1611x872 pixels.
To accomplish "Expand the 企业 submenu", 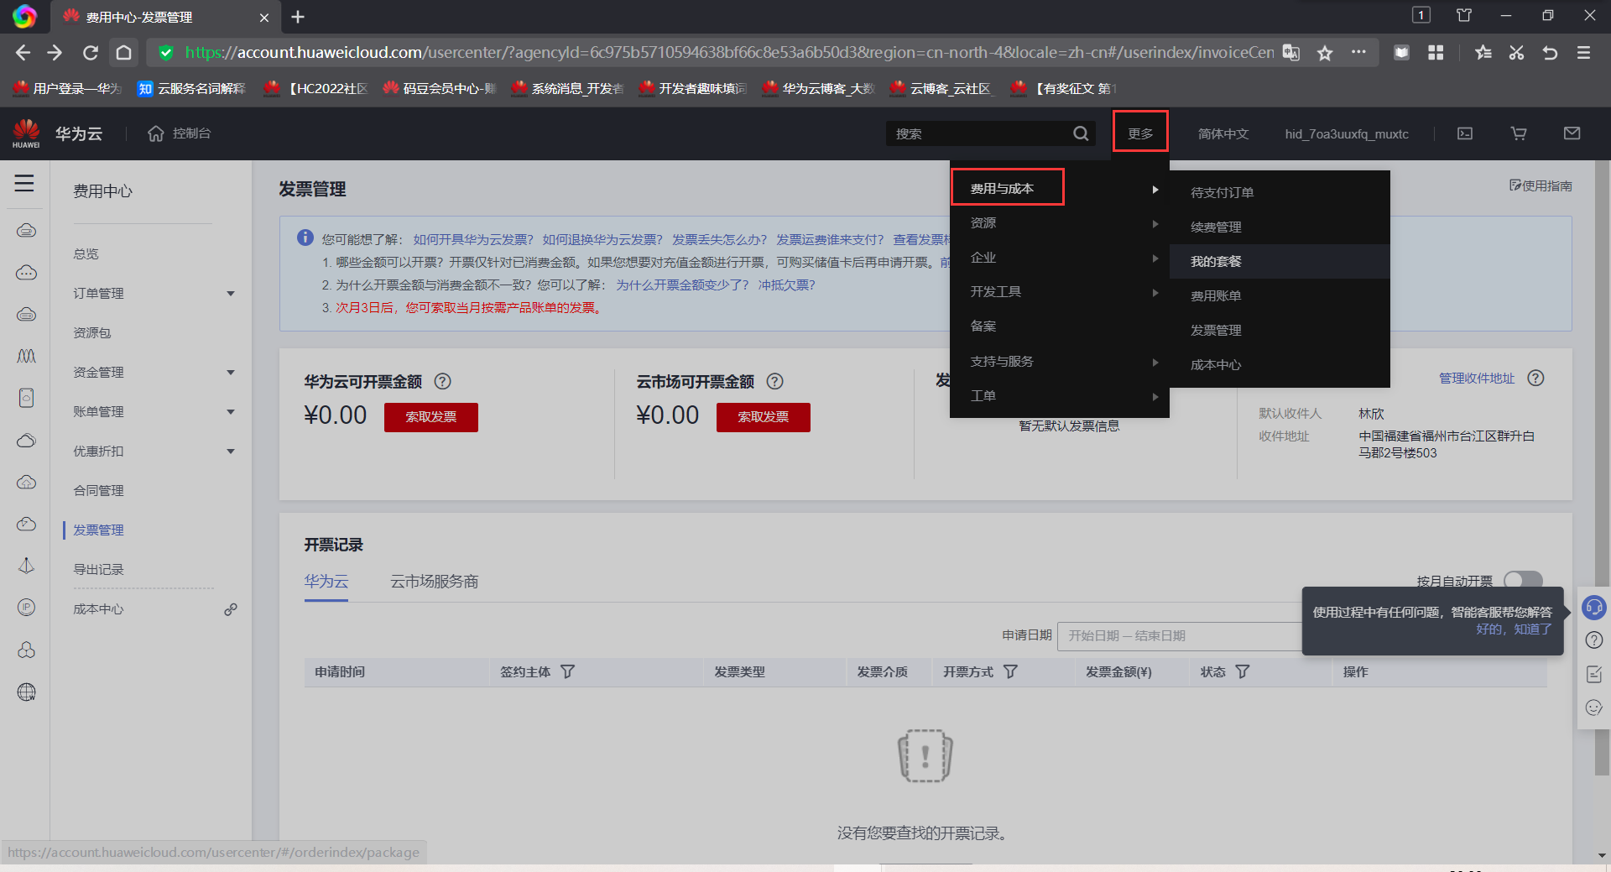I will pyautogui.click(x=1060, y=258).
